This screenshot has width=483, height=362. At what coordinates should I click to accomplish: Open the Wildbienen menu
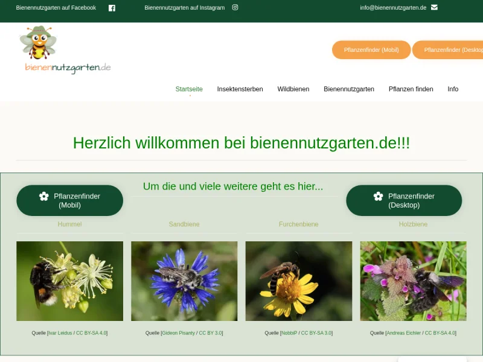(293, 89)
